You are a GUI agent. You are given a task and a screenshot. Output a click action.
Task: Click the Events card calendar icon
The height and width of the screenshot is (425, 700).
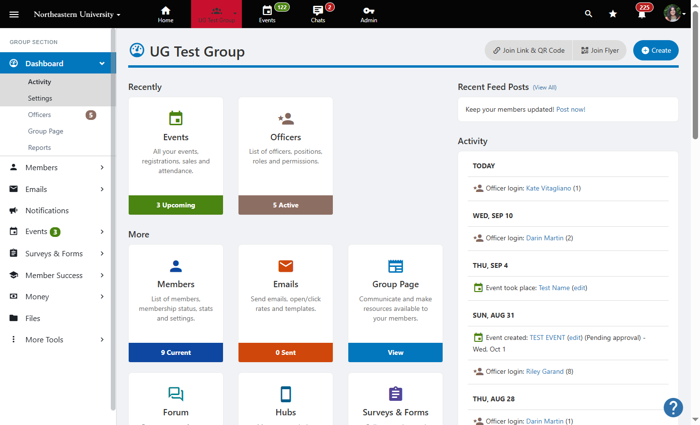point(176,118)
